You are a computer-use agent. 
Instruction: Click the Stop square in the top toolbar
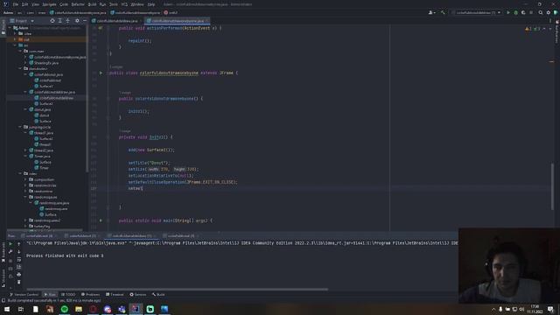coord(531,12)
